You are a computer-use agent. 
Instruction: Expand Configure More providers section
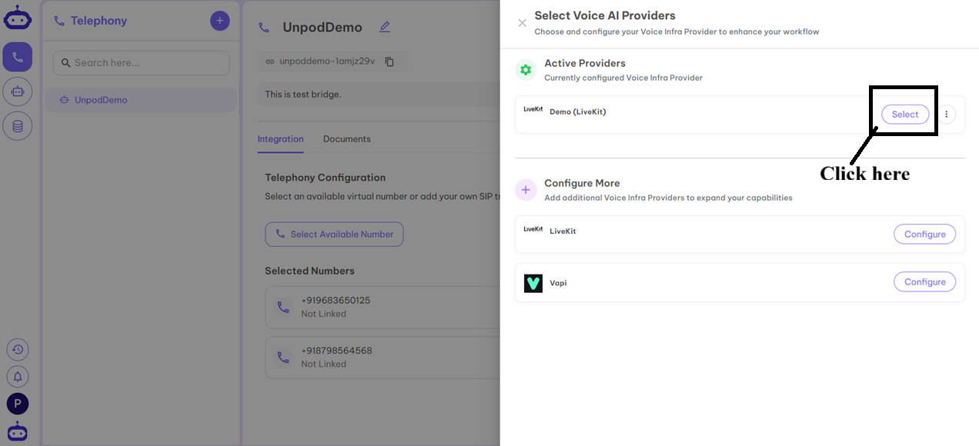click(526, 189)
